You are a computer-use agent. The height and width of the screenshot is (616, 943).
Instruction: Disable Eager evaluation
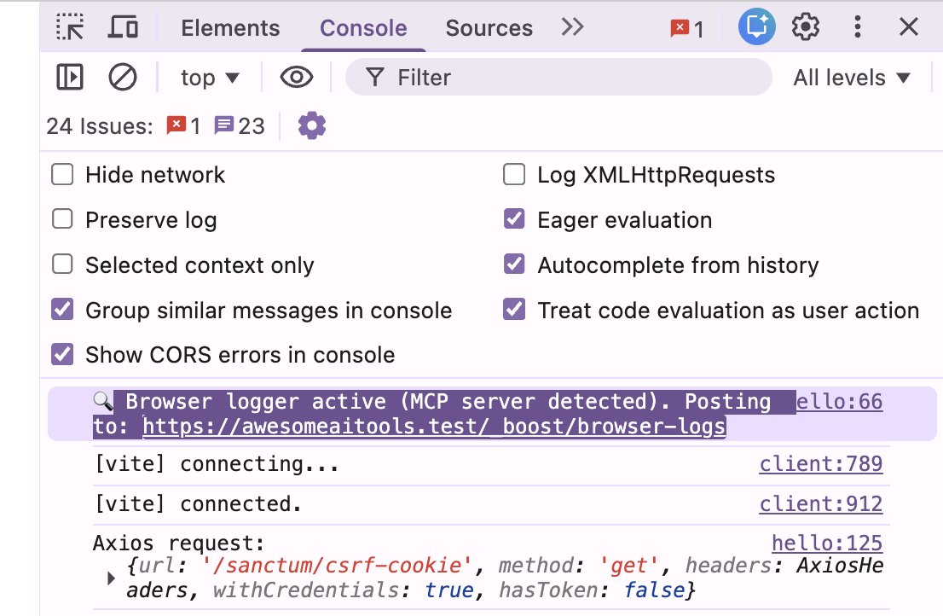coord(514,219)
